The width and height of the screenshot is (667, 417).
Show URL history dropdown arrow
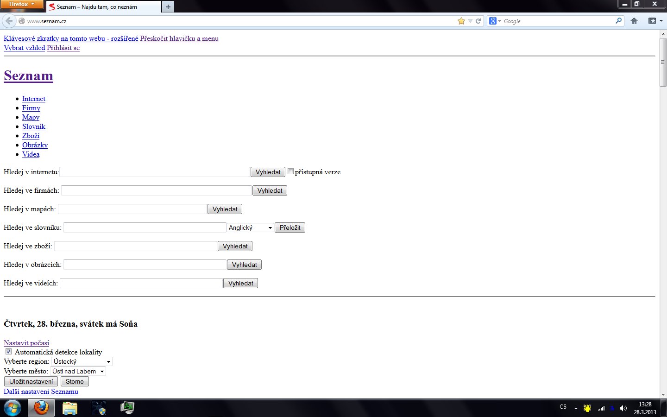(x=470, y=21)
